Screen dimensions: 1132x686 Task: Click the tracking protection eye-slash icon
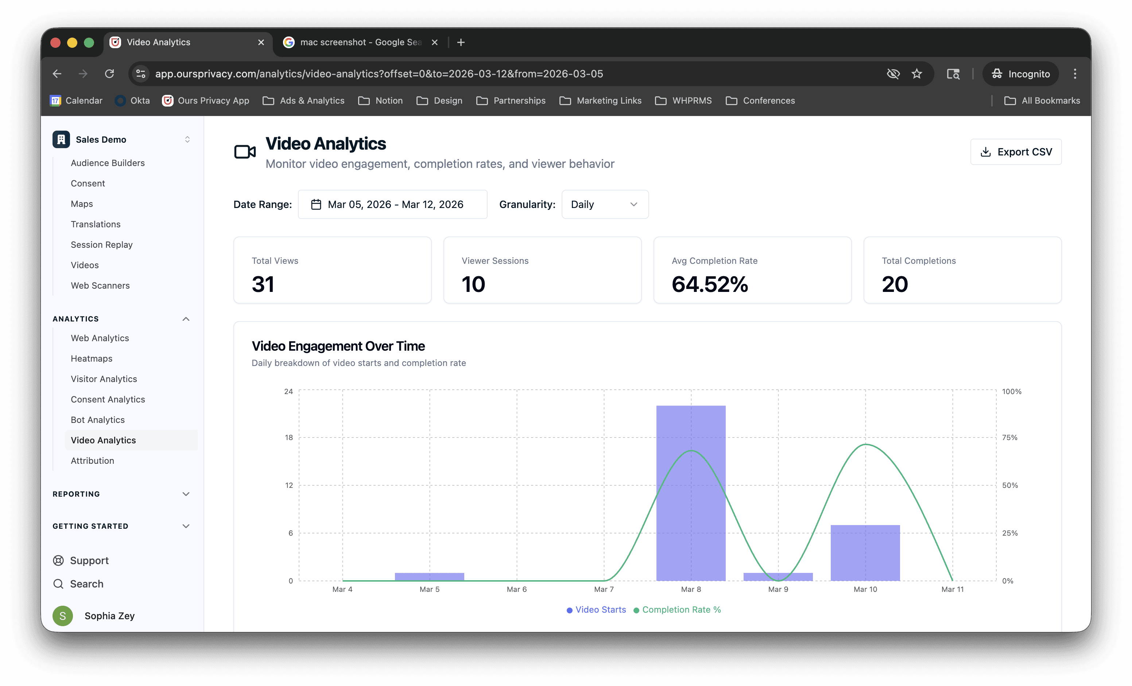[893, 74]
